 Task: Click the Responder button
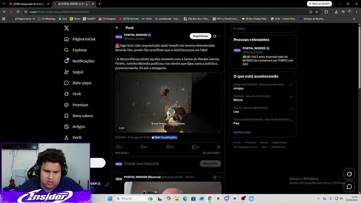(210, 164)
